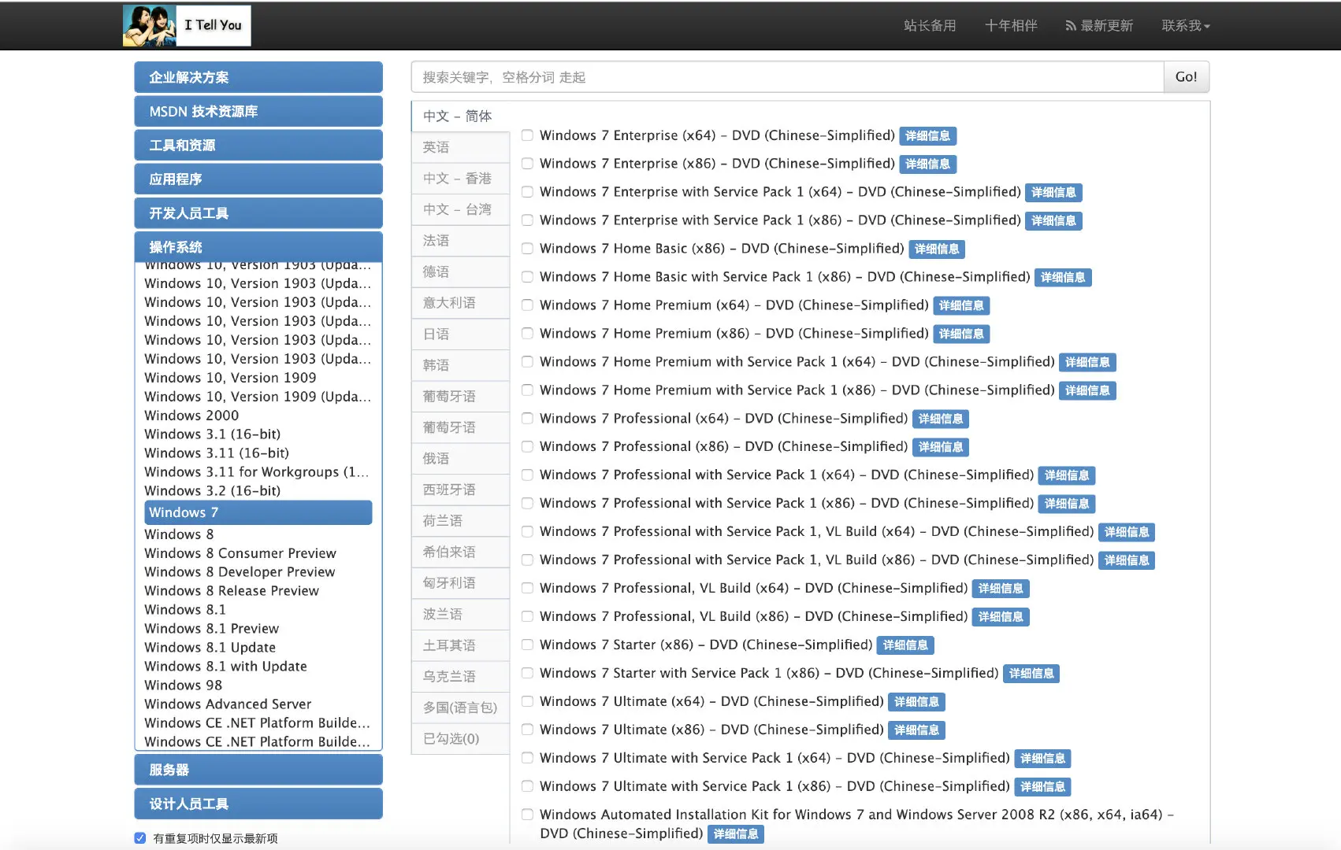Viewport: 1341px width, 850px height.
Task: Show 详细信息 for Windows 7 Ultimate (x64)
Action: [916, 702]
